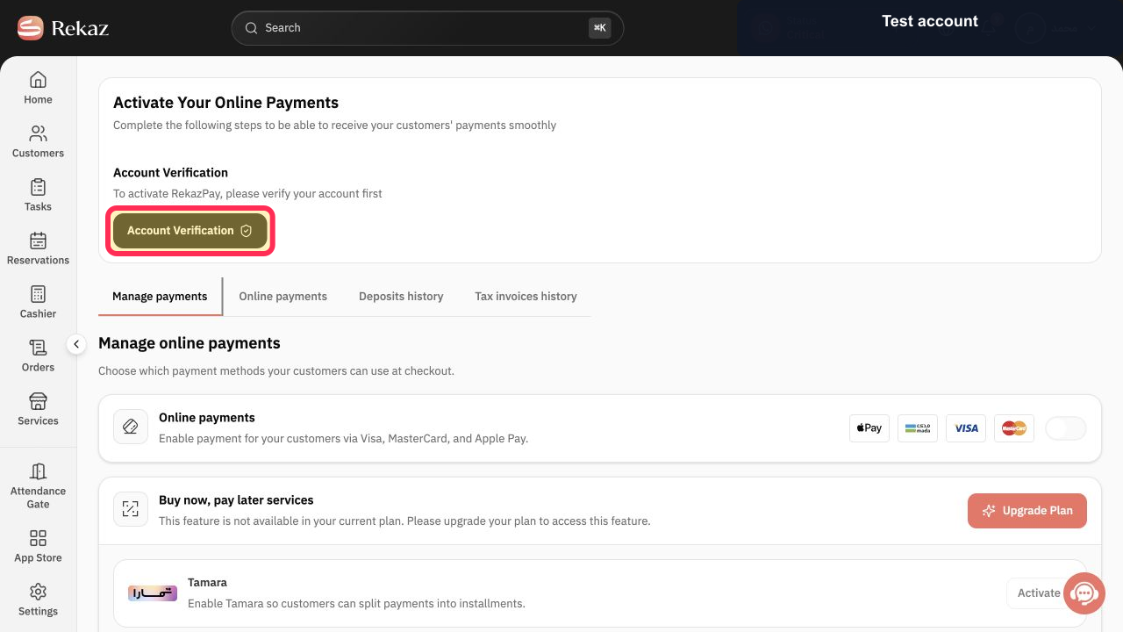Enable the Online payments toggle
Viewport: 1123px width, 632px height.
pyautogui.click(x=1066, y=428)
